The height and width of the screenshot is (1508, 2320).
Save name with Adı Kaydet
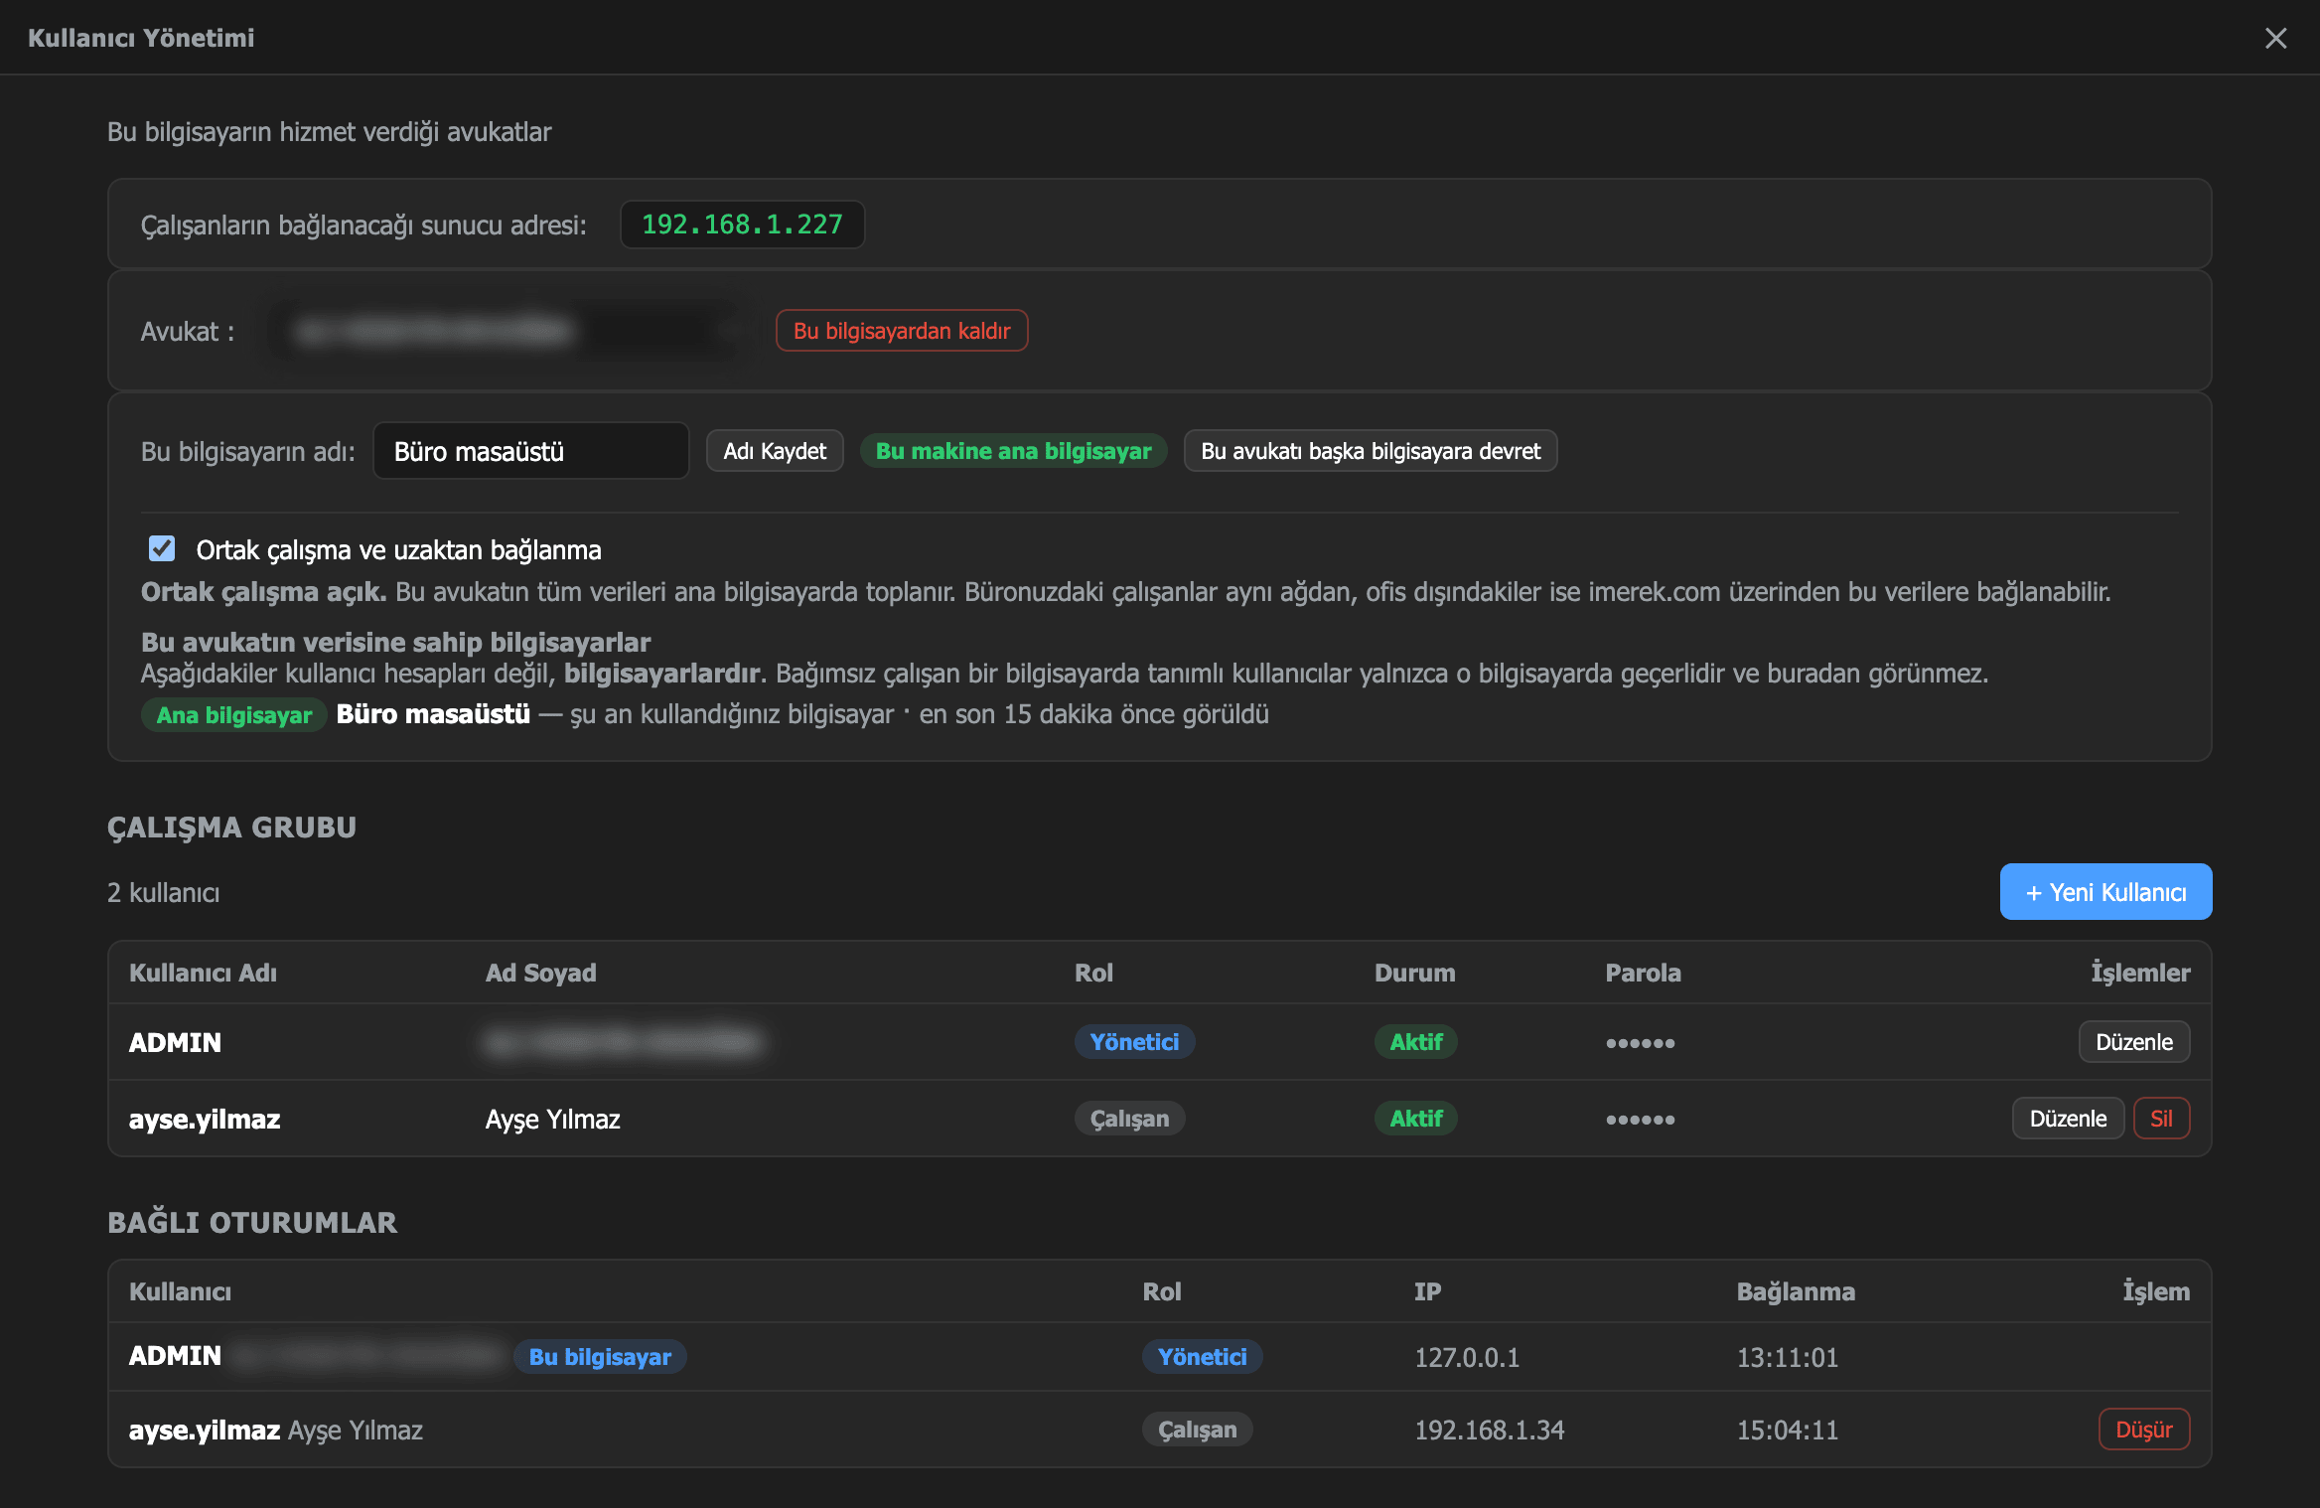pos(775,451)
